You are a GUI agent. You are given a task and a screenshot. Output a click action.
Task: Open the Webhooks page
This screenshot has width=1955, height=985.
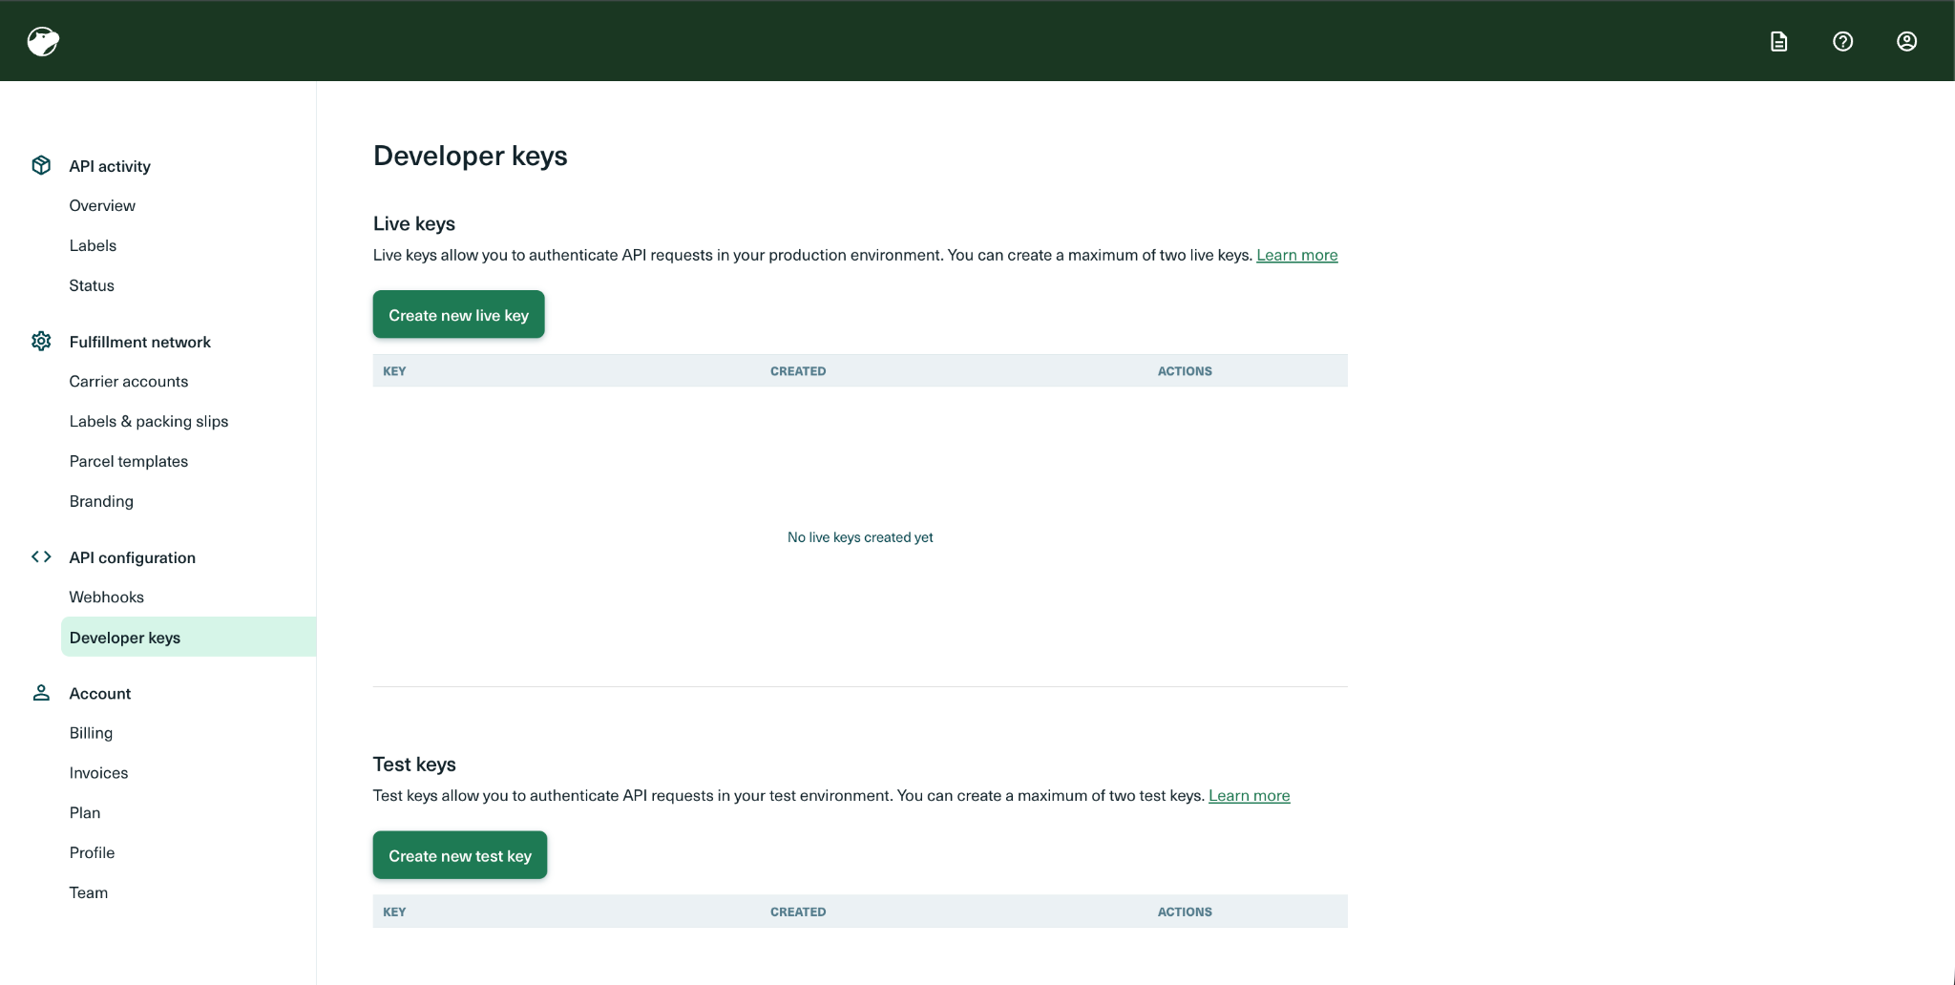pyautogui.click(x=107, y=597)
